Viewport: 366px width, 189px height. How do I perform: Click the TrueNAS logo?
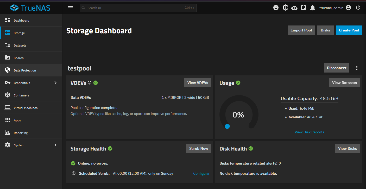click(x=30, y=8)
